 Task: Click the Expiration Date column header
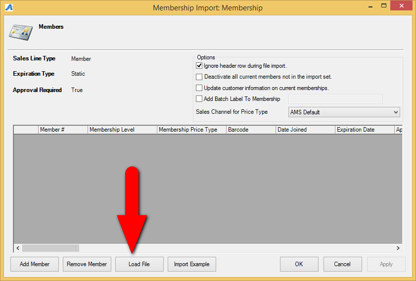pyautogui.click(x=365, y=130)
